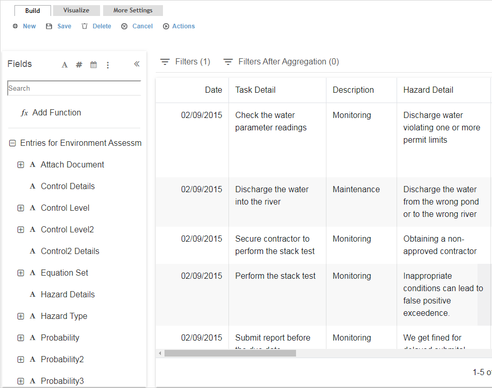Click the Save floppy disk icon
Image resolution: width=492 pixels, height=388 pixels.
49,26
